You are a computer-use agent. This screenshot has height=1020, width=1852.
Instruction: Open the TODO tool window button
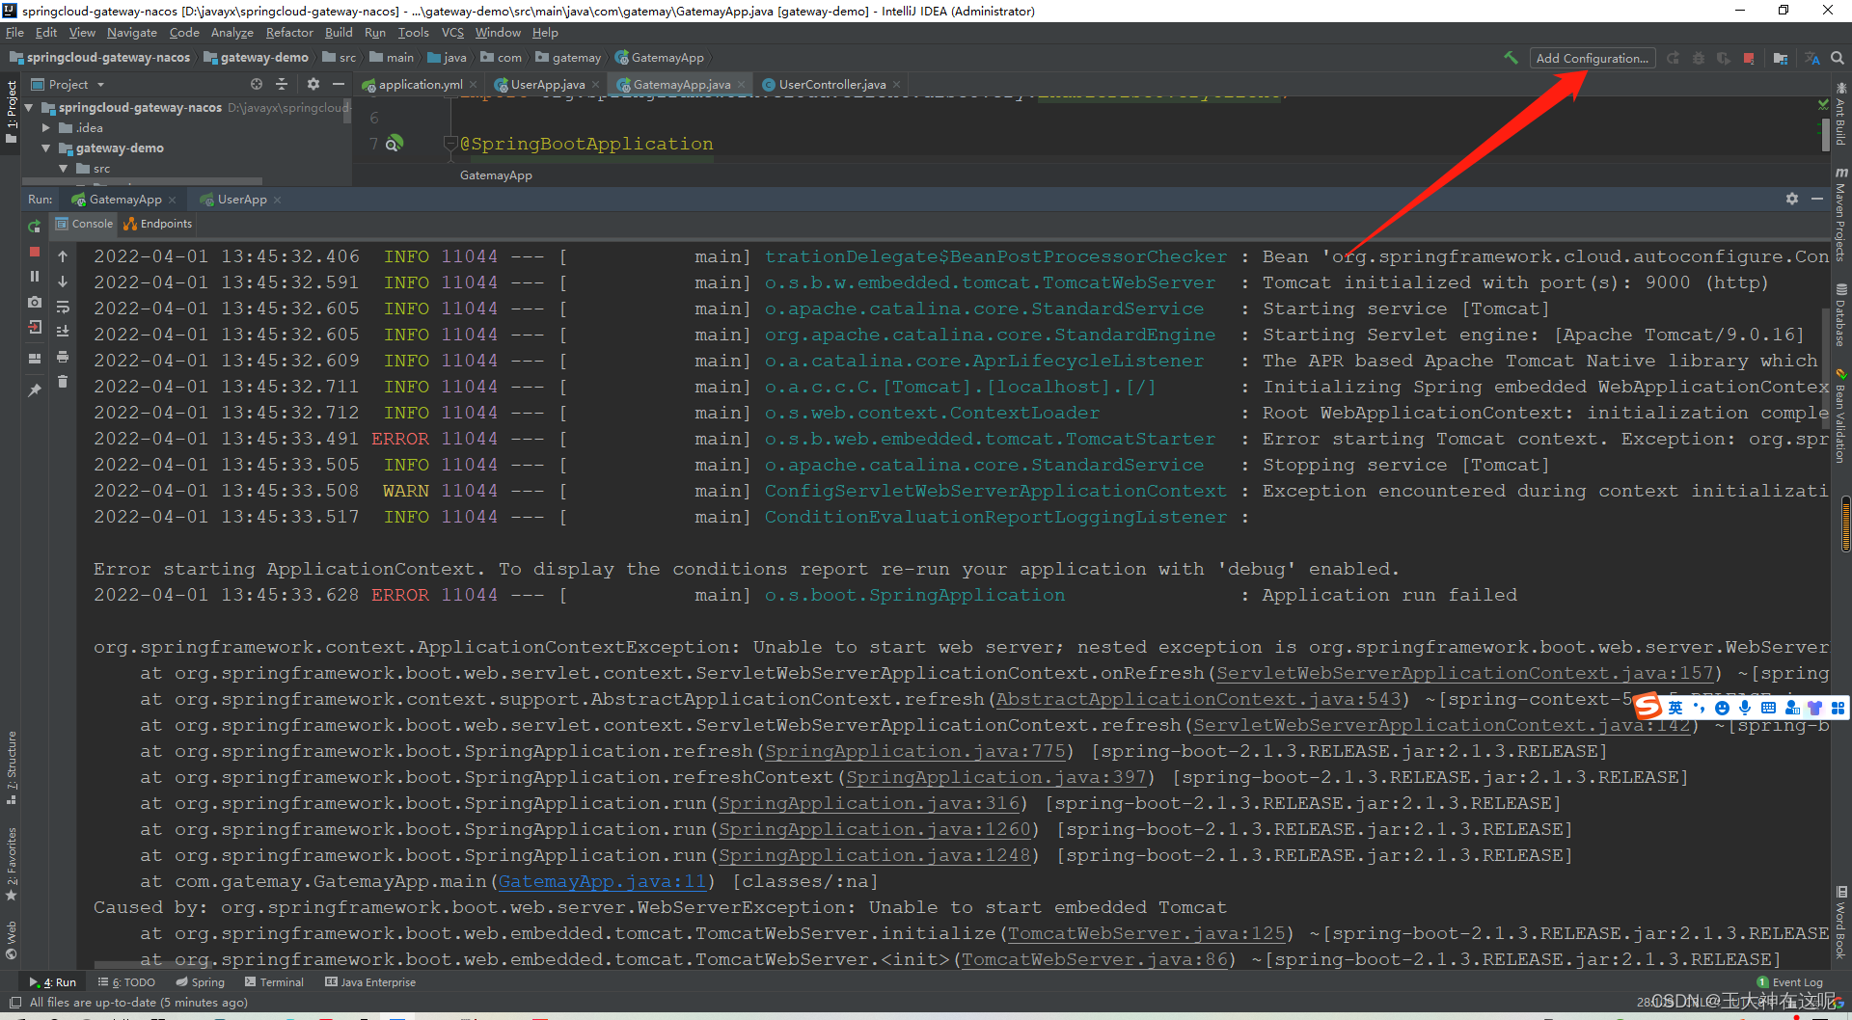[126, 982]
